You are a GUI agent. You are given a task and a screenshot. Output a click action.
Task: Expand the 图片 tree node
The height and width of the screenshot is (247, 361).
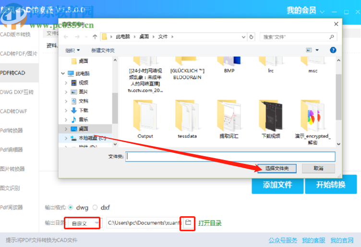point(66,92)
